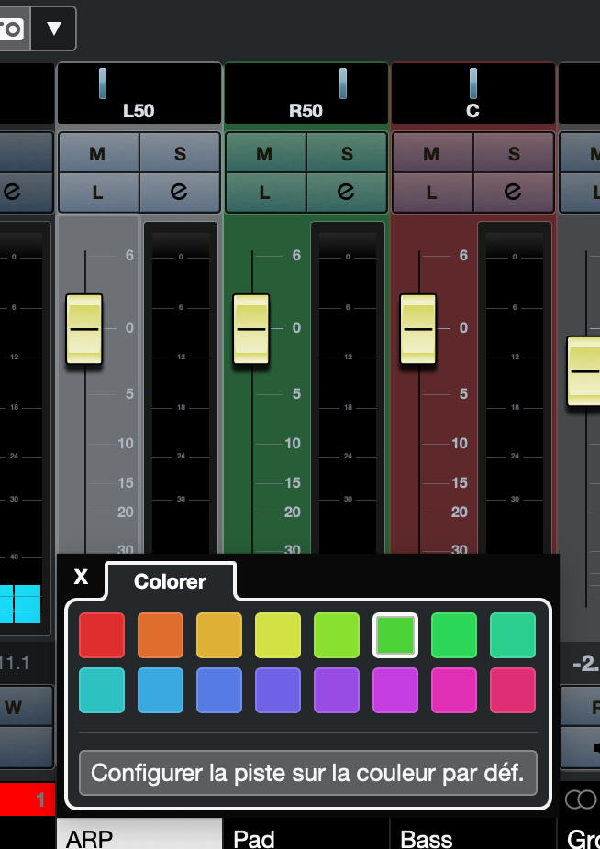Pick the purple swatch
The image size is (600, 849).
point(337,690)
